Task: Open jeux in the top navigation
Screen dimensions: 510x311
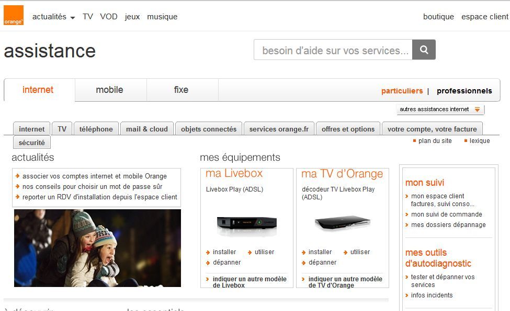Action: (x=132, y=17)
